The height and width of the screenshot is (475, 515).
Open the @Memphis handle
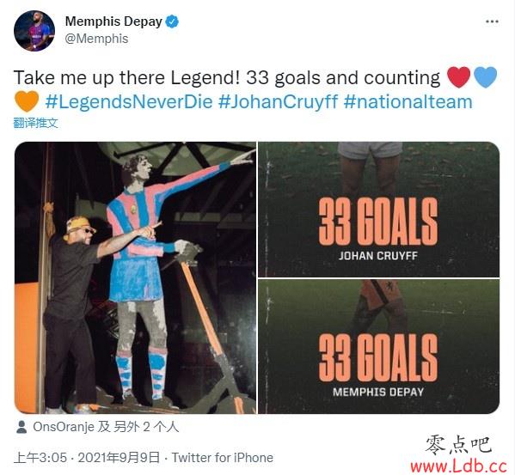tap(96, 39)
